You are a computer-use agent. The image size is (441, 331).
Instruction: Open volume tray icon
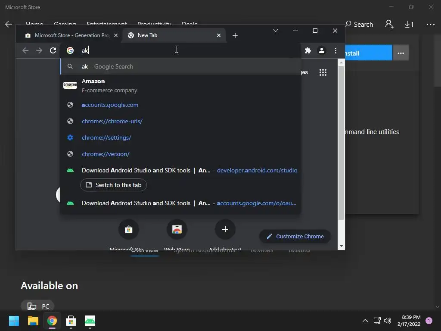(388, 321)
